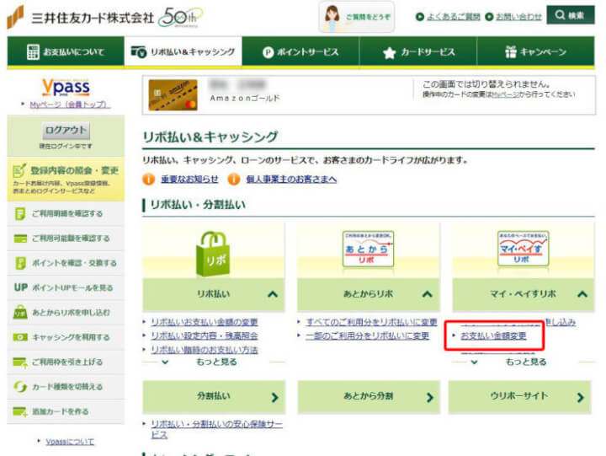Image resolution: width=606 pixels, height=456 pixels.
Task: Click the P point icon
Action: [268, 52]
